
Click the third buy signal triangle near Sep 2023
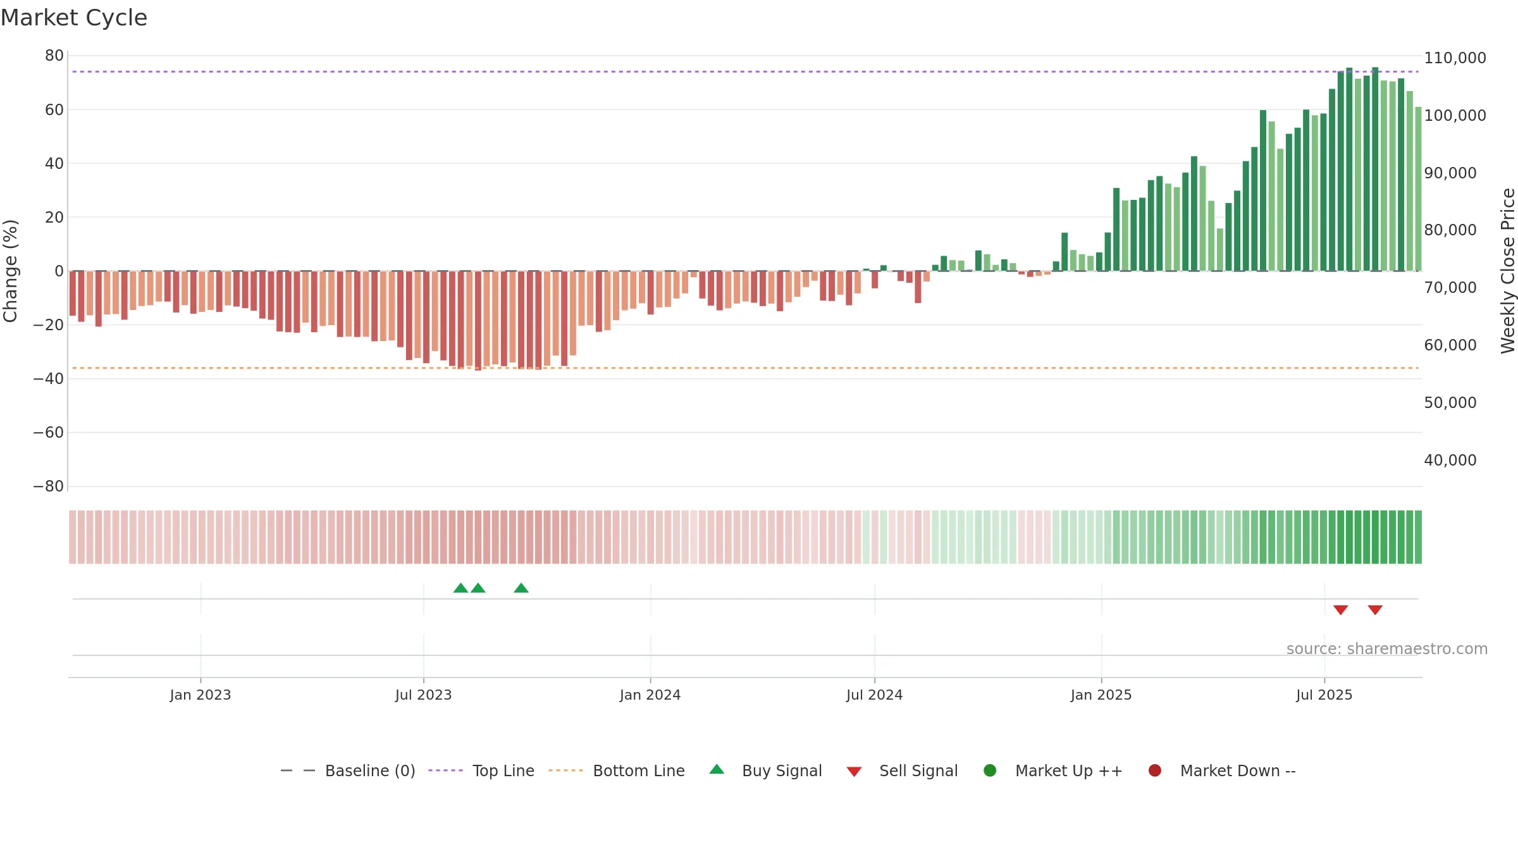click(x=521, y=588)
